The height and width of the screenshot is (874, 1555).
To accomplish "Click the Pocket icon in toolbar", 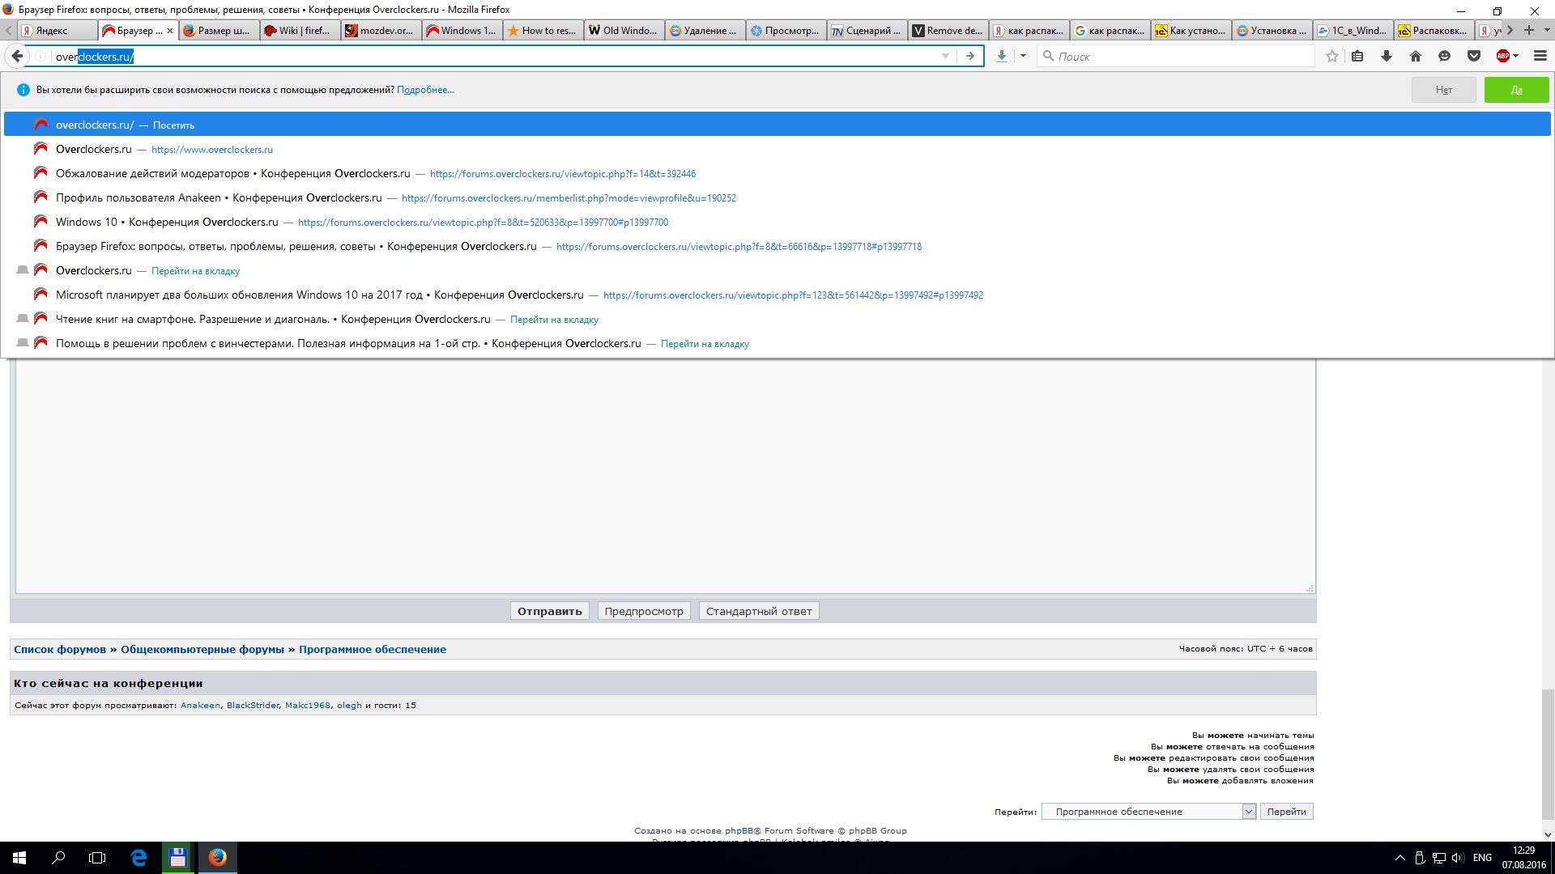I will click(1473, 56).
